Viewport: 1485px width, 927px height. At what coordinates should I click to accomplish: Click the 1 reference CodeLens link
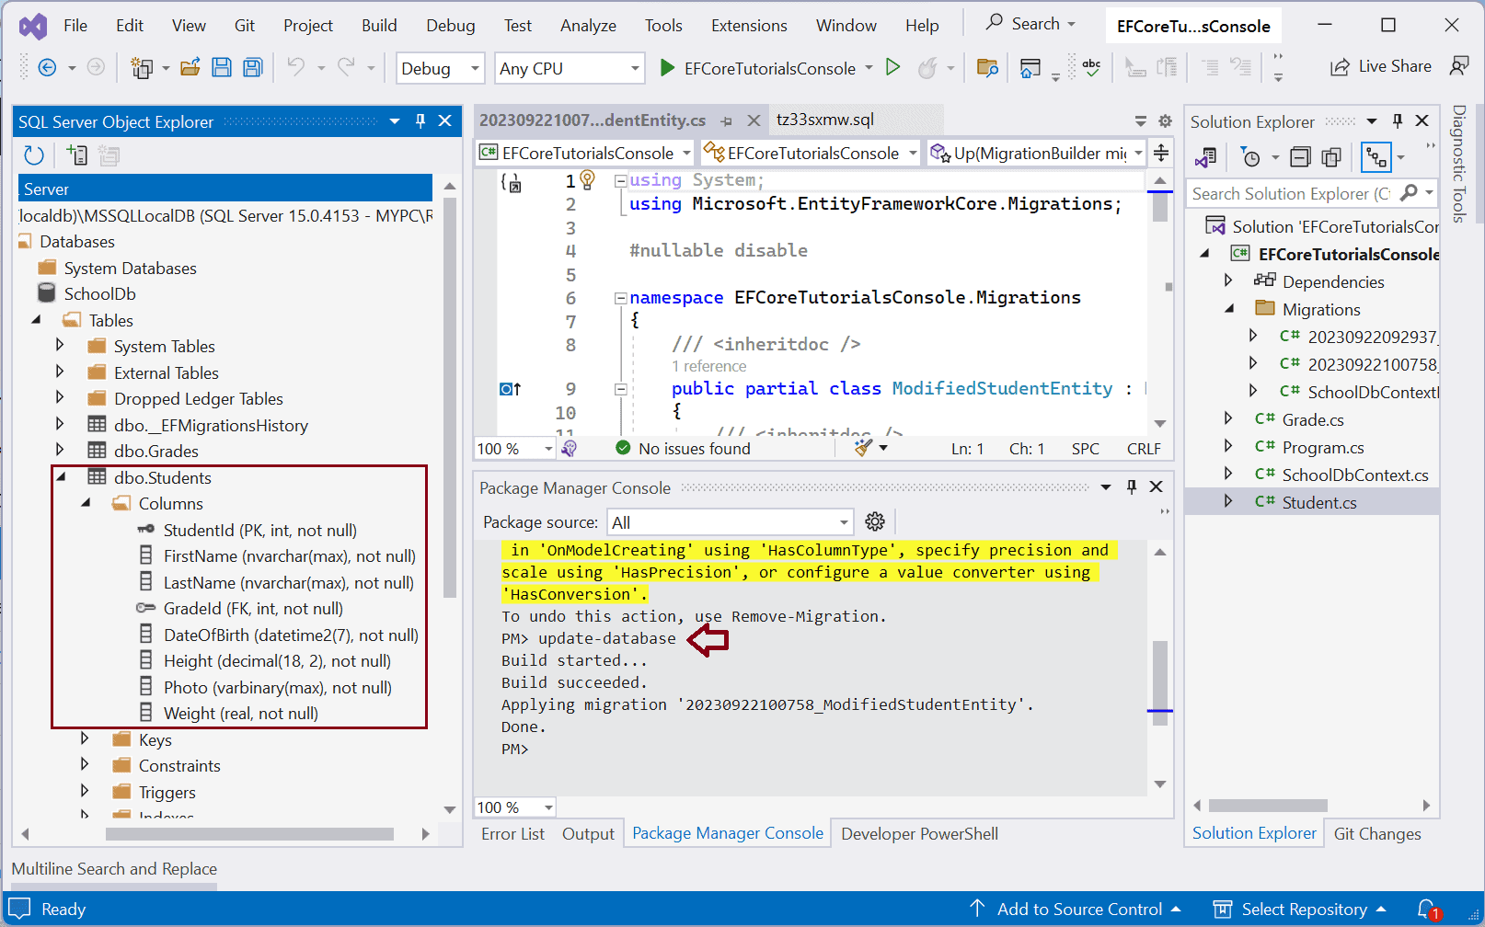(x=708, y=366)
